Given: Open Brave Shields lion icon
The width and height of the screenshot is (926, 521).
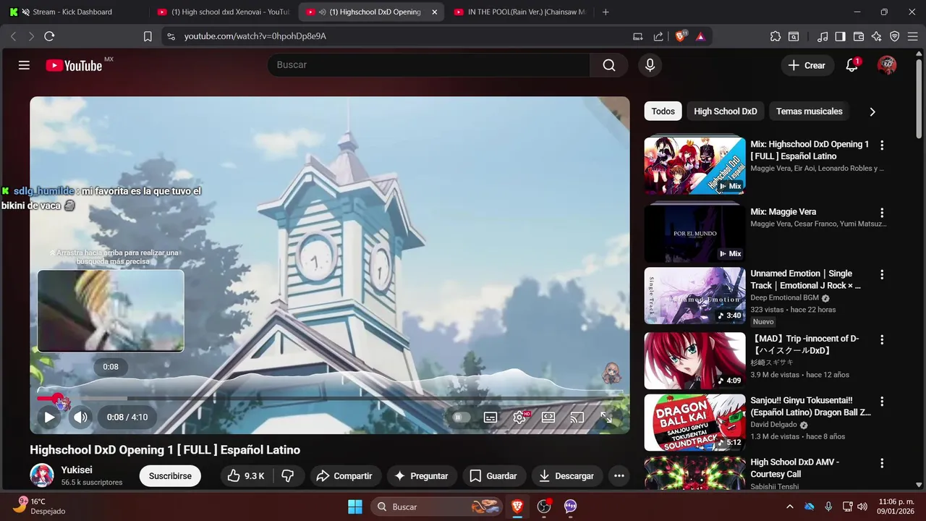Looking at the screenshot, I should (680, 36).
